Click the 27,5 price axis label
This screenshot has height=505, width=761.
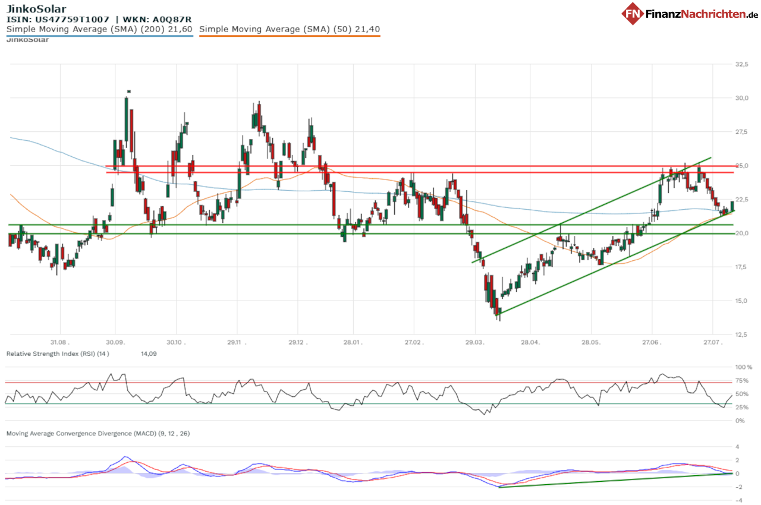(x=743, y=131)
